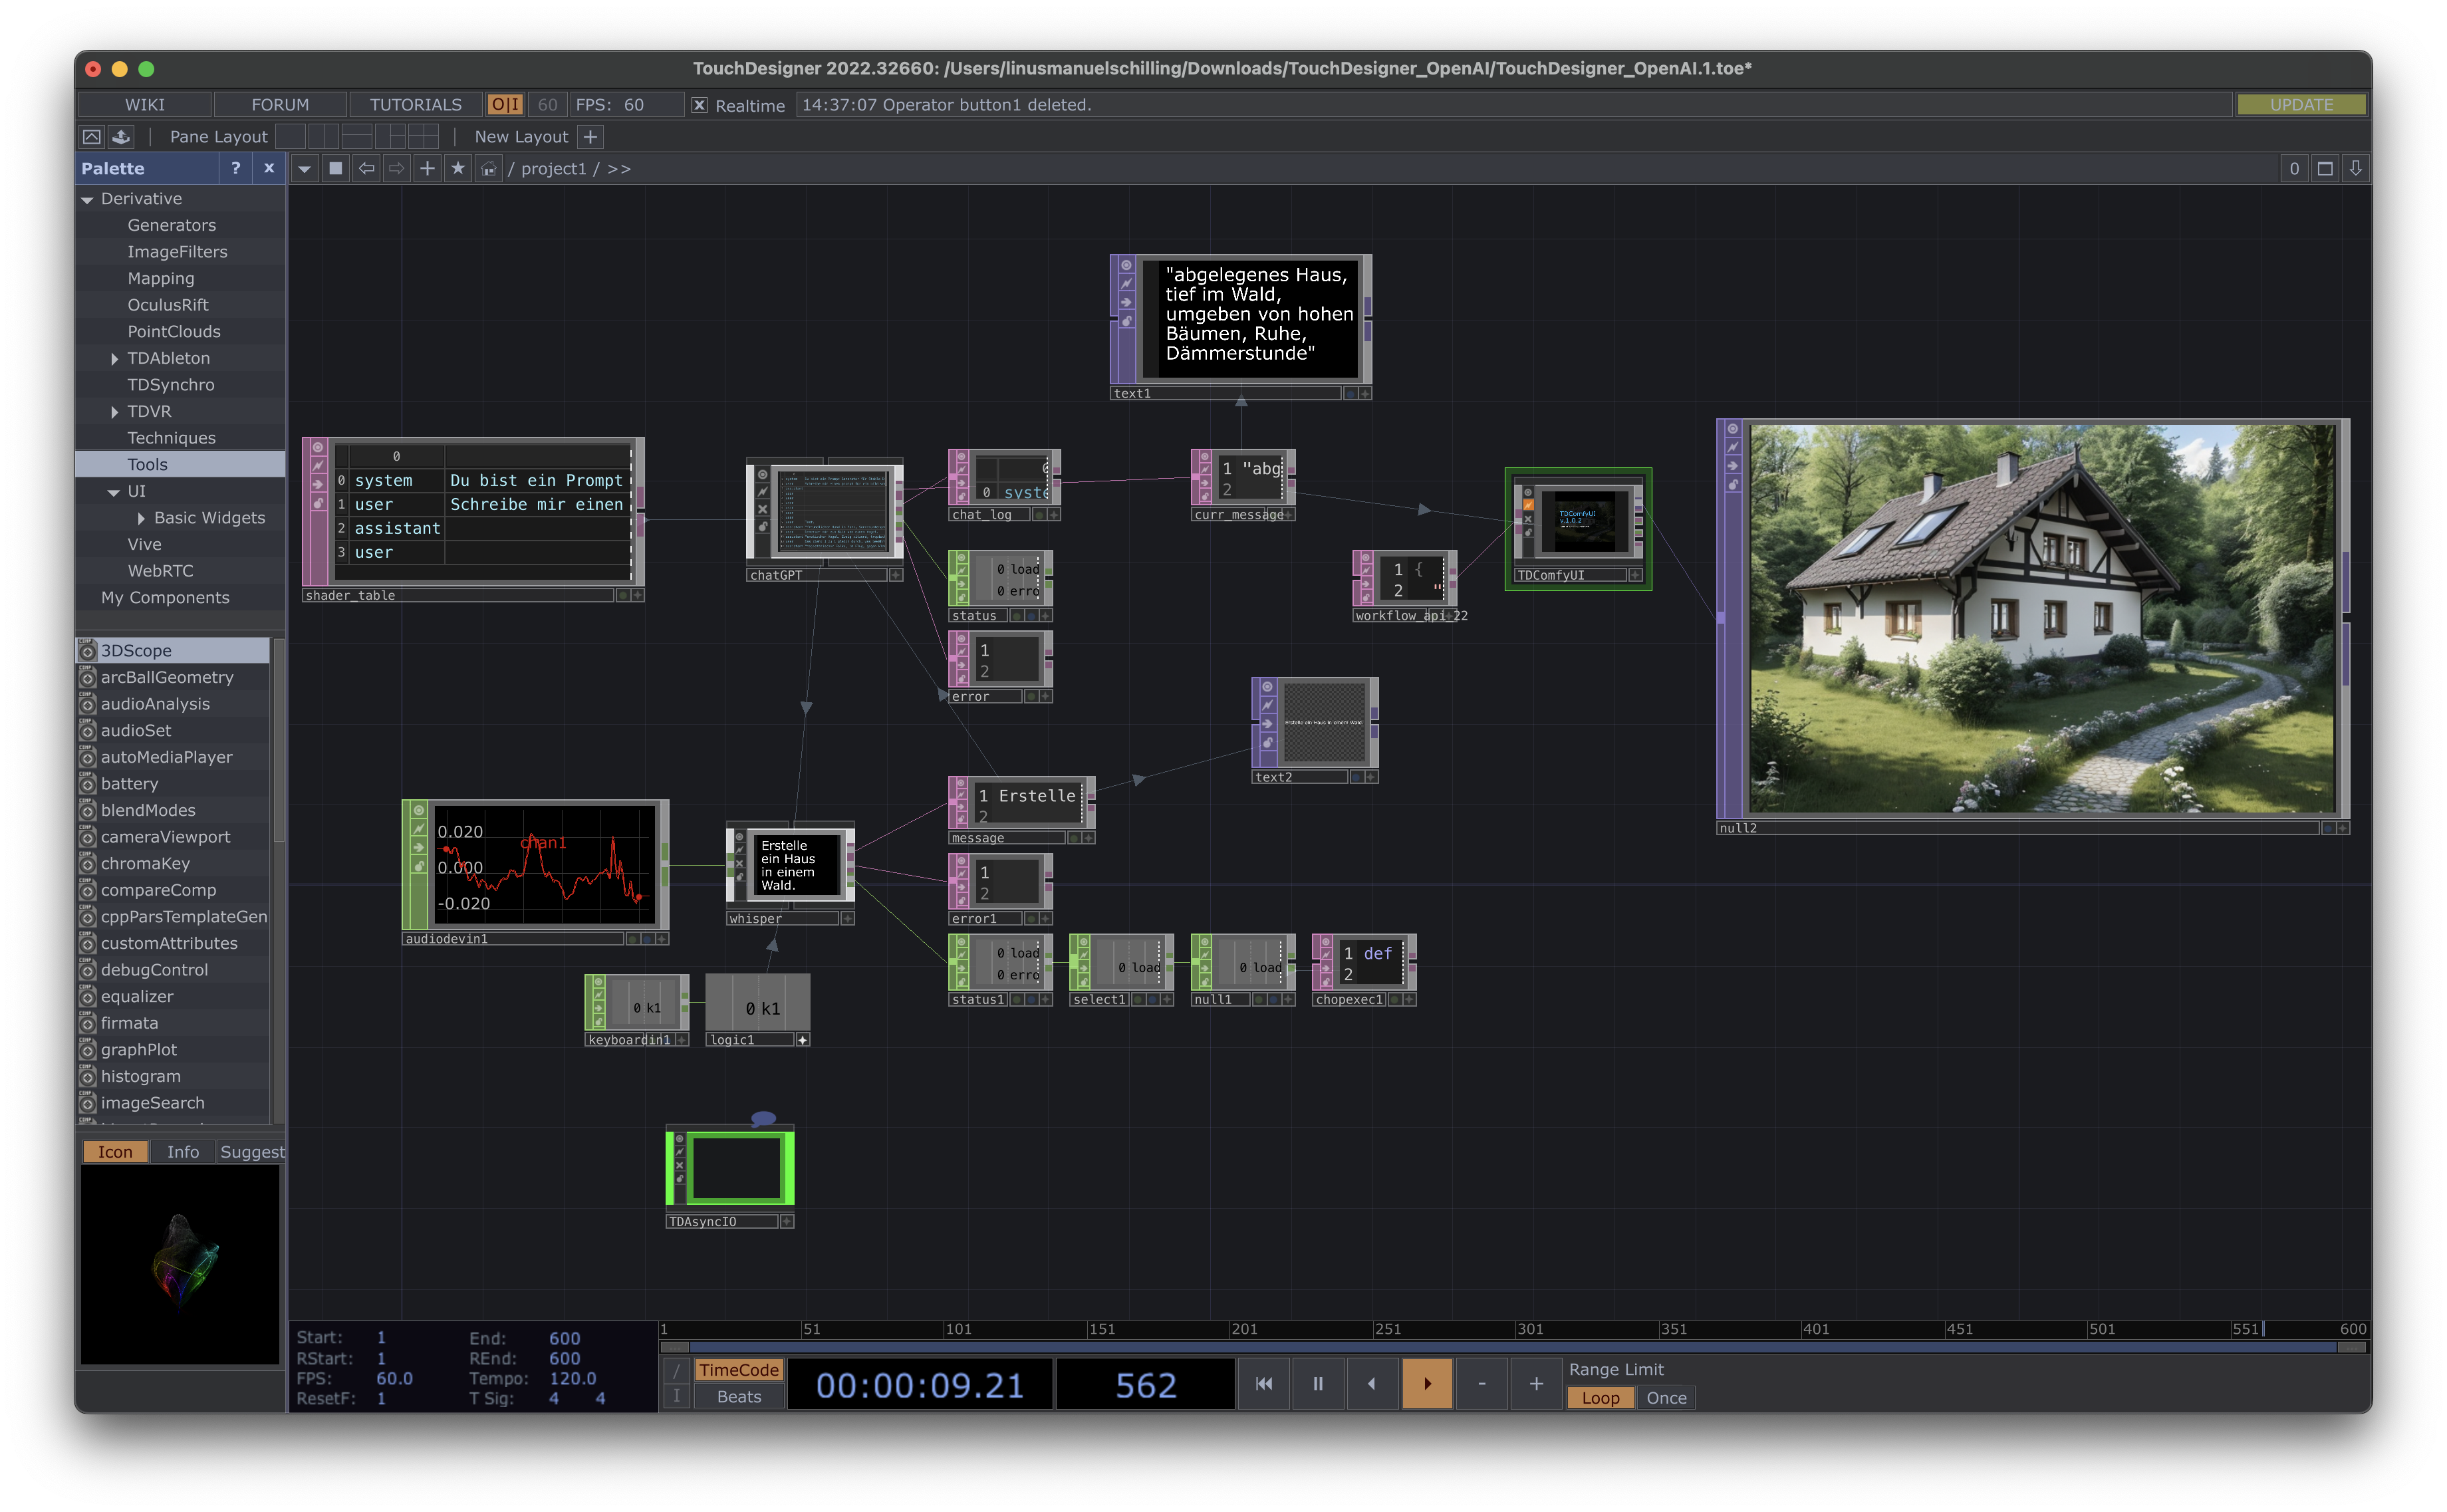
Task: Pause timeline playback
Action: tap(1318, 1383)
